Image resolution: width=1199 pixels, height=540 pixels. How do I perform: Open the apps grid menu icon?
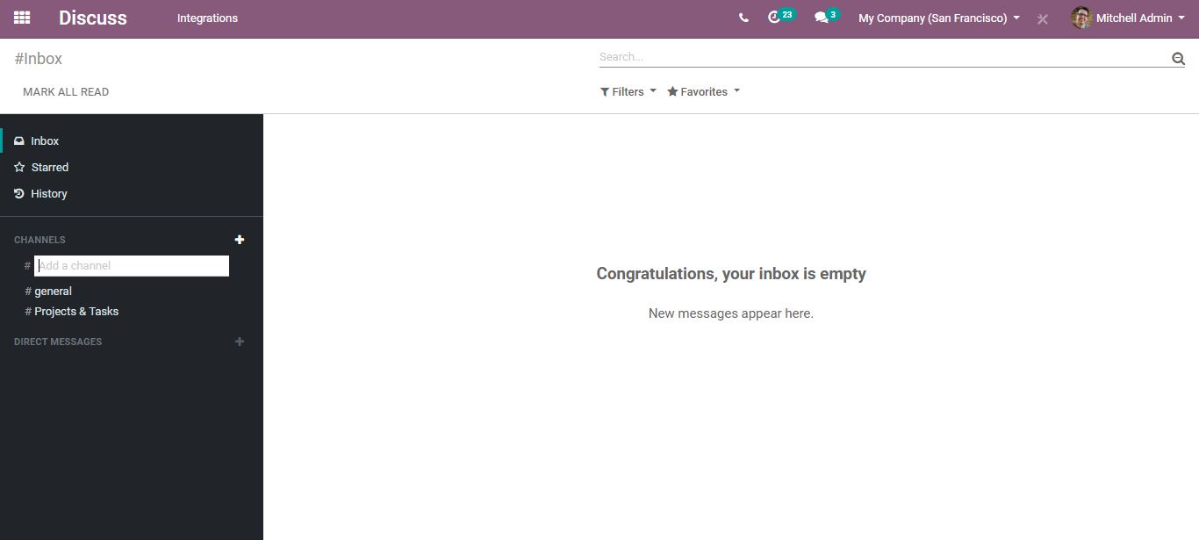[x=22, y=18]
